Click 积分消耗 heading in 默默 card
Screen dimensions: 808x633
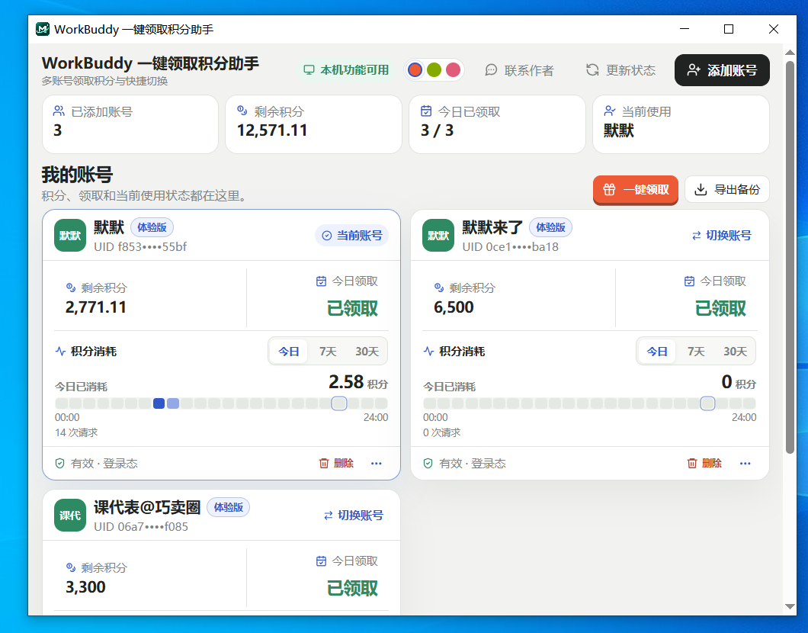pos(86,352)
